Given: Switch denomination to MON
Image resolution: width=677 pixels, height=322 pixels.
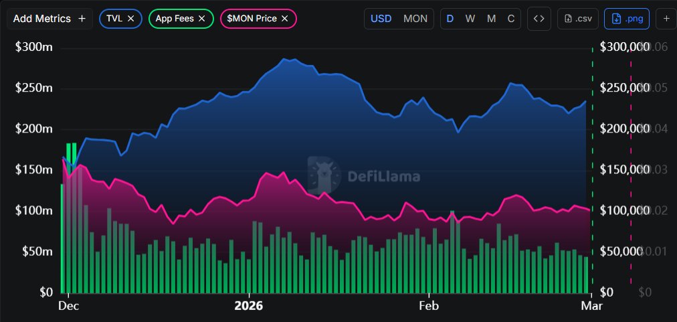Looking at the screenshot, I should tap(415, 19).
